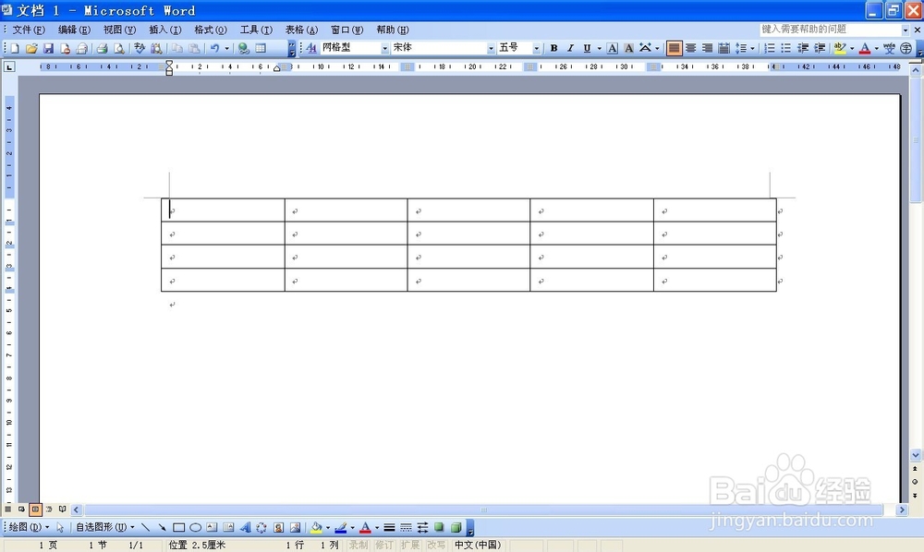Insert a picture from file

(296, 527)
